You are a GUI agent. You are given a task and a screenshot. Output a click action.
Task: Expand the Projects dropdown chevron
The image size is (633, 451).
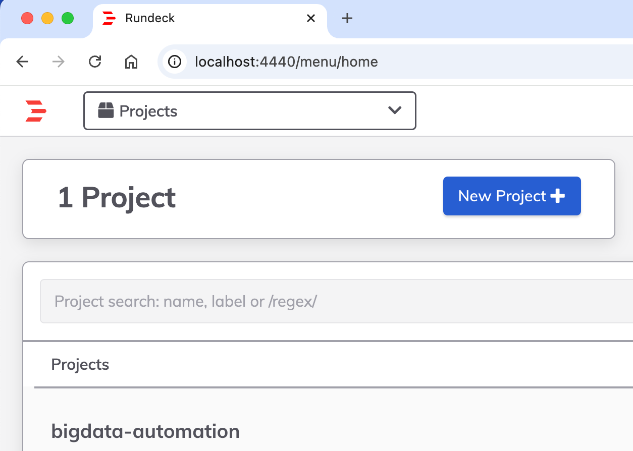click(x=395, y=110)
